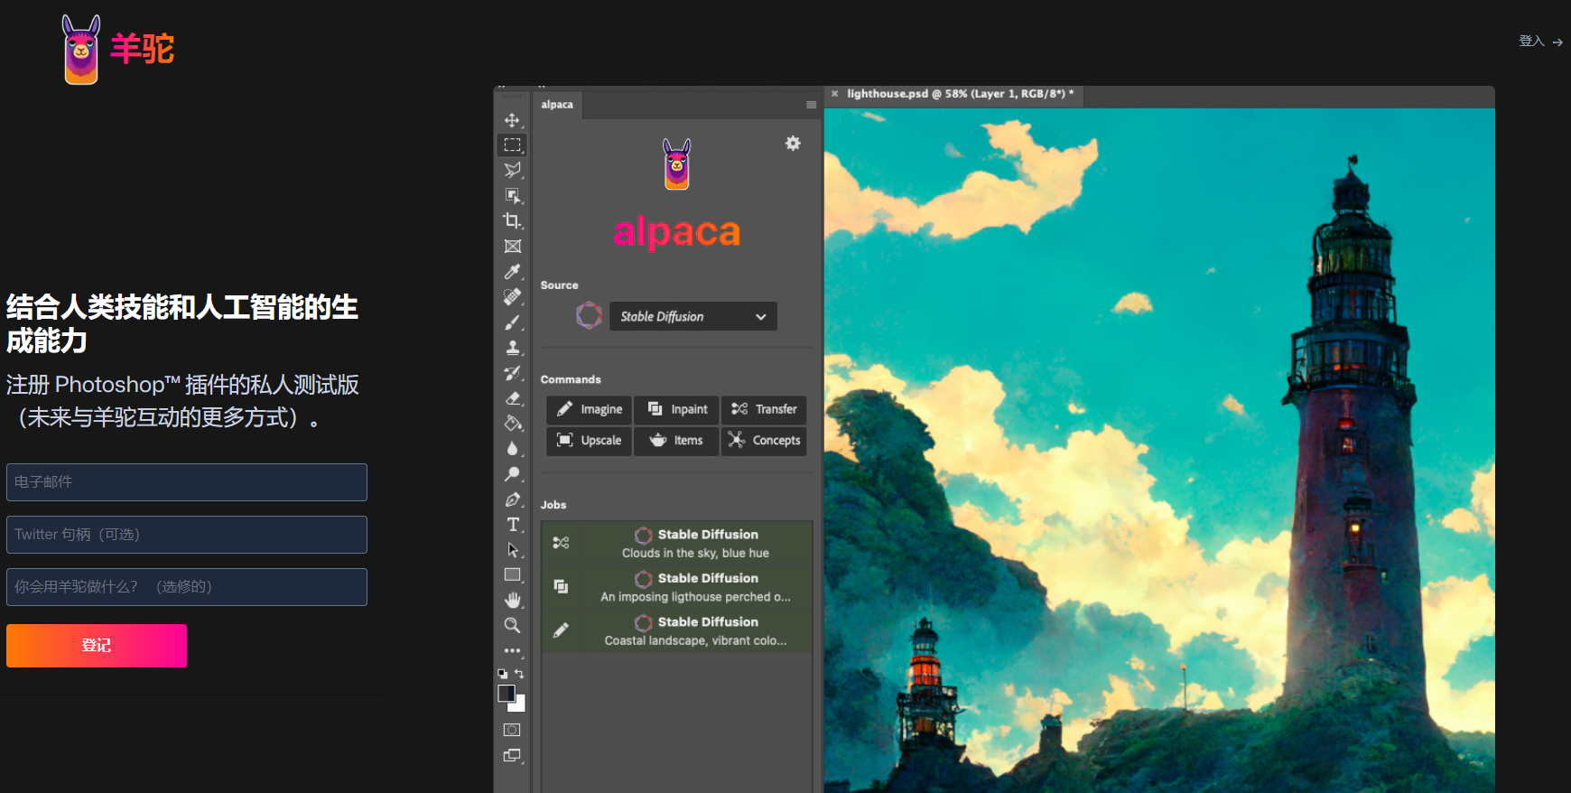
Task: Select the Hand tool
Action: [512, 600]
